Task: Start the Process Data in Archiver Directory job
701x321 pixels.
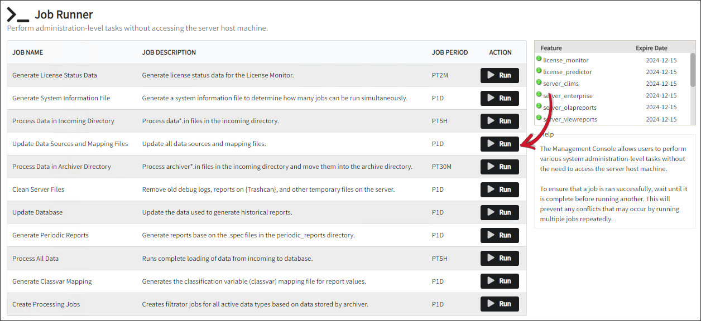Action: pos(500,167)
